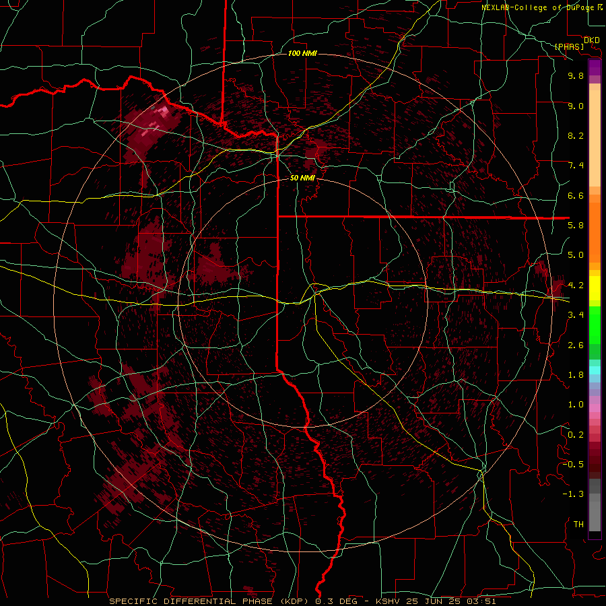This screenshot has height=606, width=606.
Task: Click the 50 NMI range ring label
Action: [302, 178]
